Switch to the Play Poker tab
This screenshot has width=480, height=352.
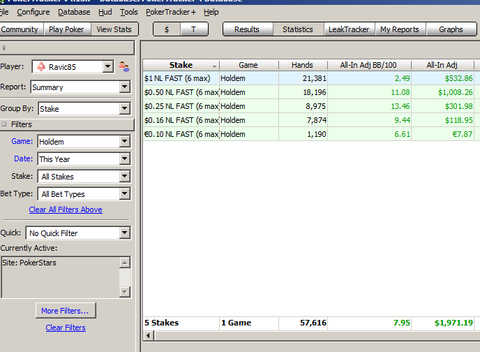pyautogui.click(x=66, y=29)
